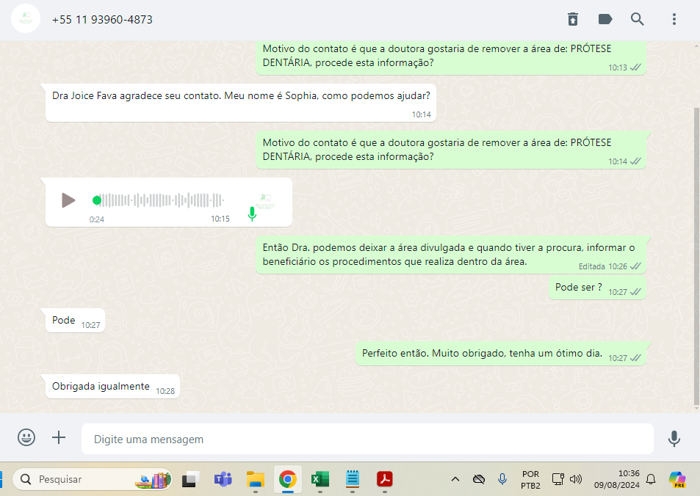
Task: Open the emoji picker
Action: [26, 437]
